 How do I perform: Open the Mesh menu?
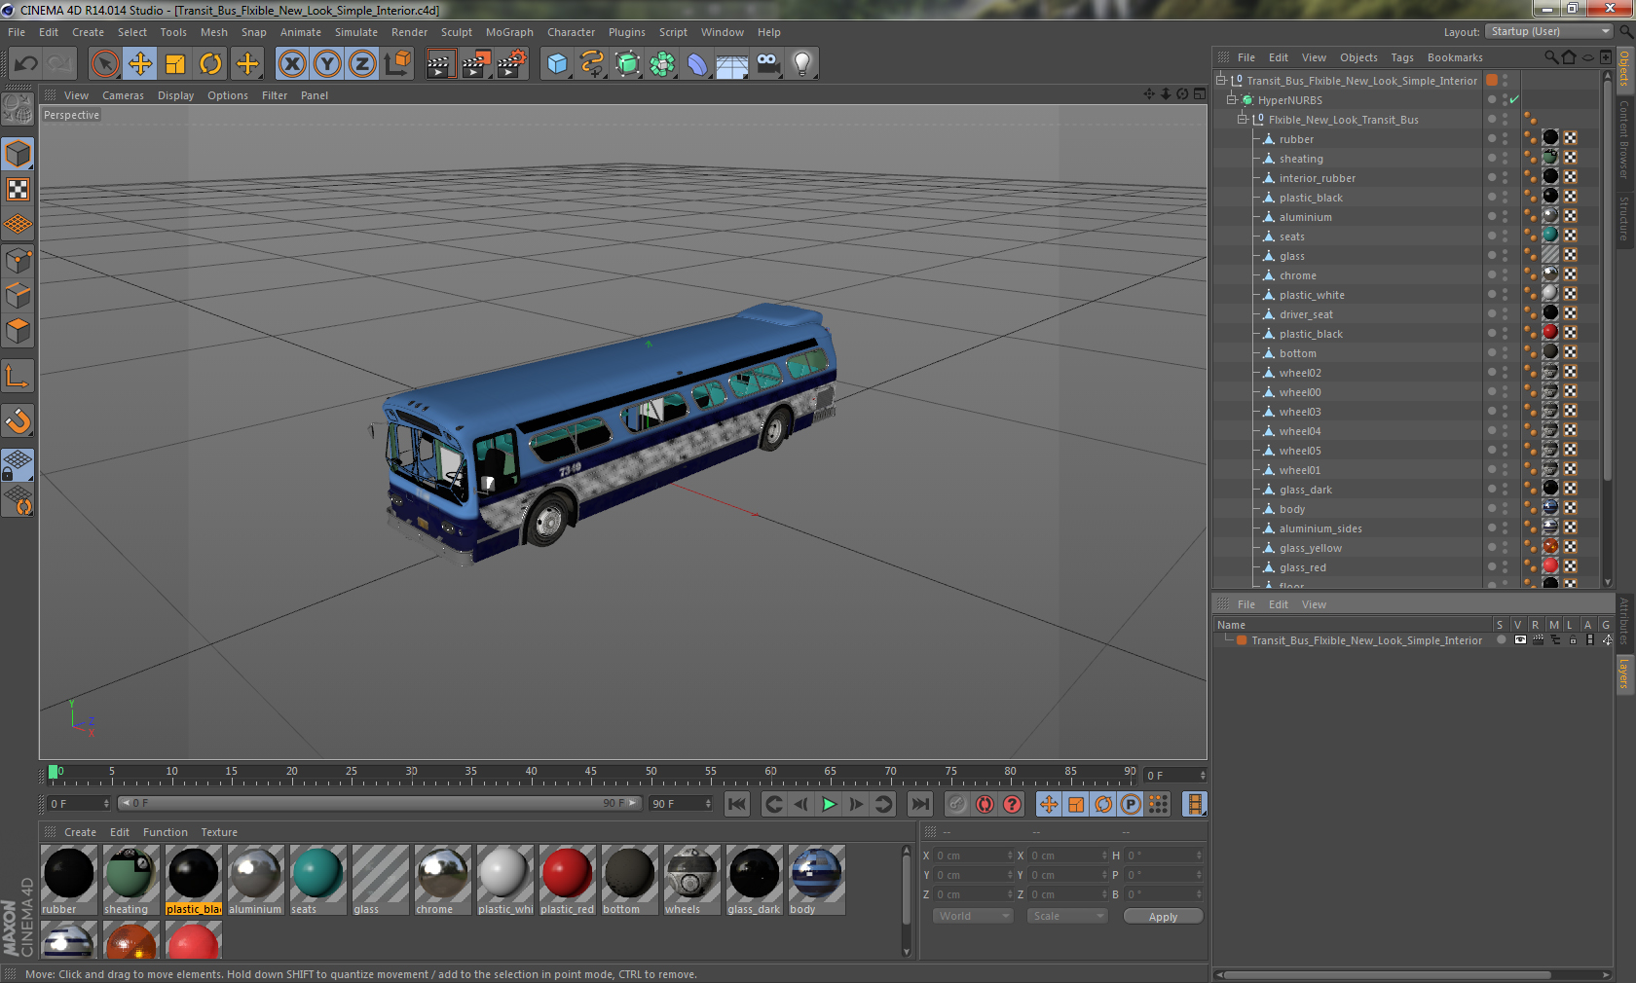(x=214, y=32)
